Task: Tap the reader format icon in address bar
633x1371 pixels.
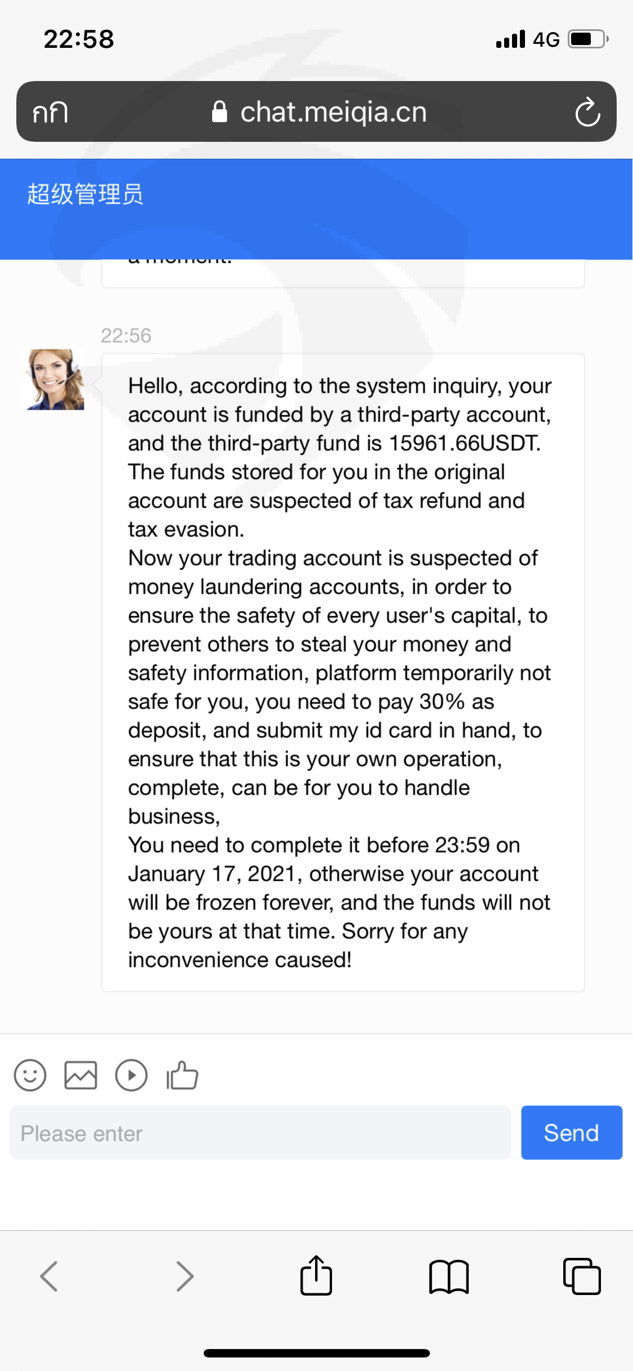Action: pos(50,112)
